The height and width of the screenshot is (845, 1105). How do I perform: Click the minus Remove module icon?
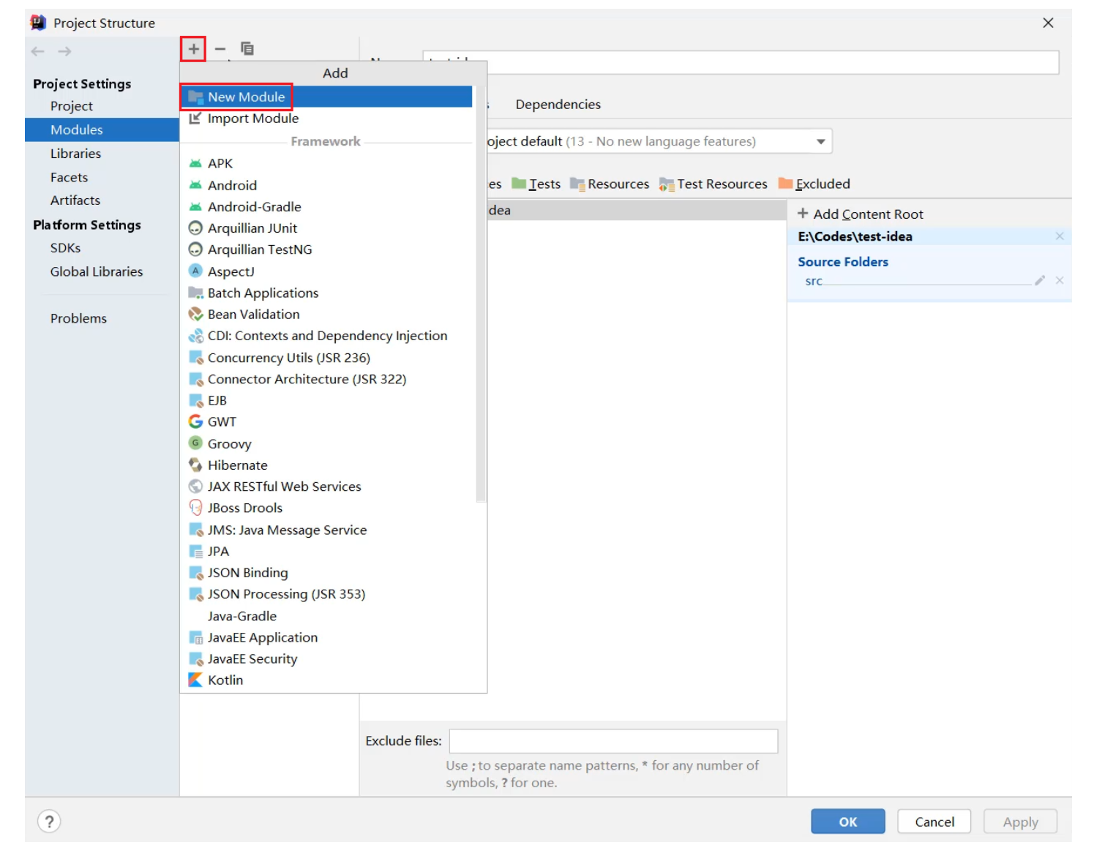point(220,49)
